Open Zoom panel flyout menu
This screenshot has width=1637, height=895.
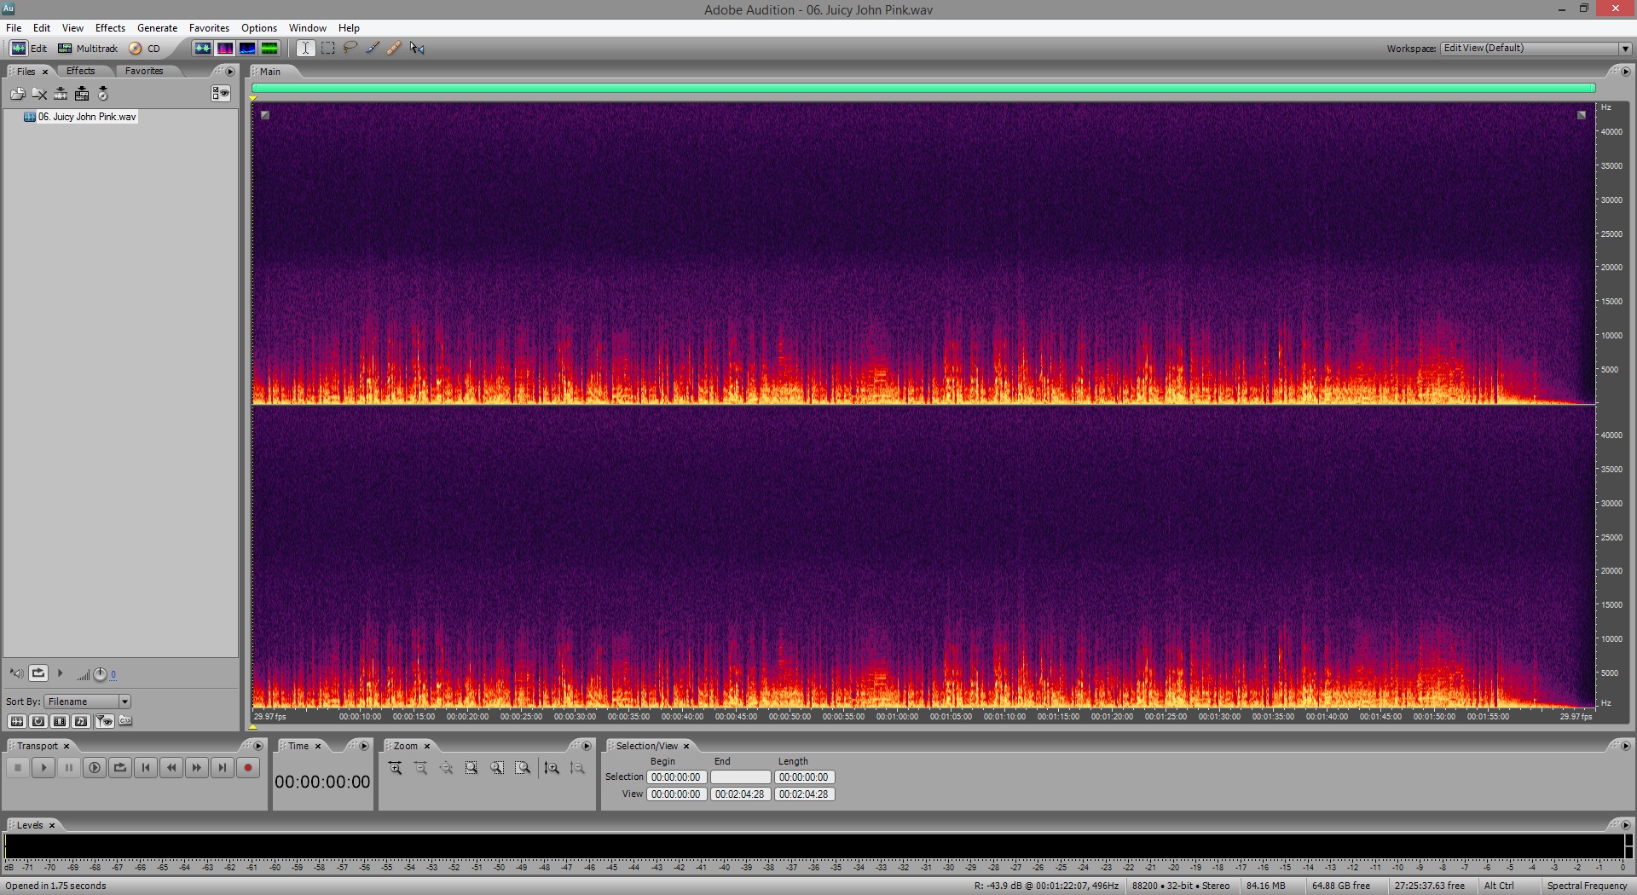[x=586, y=746]
